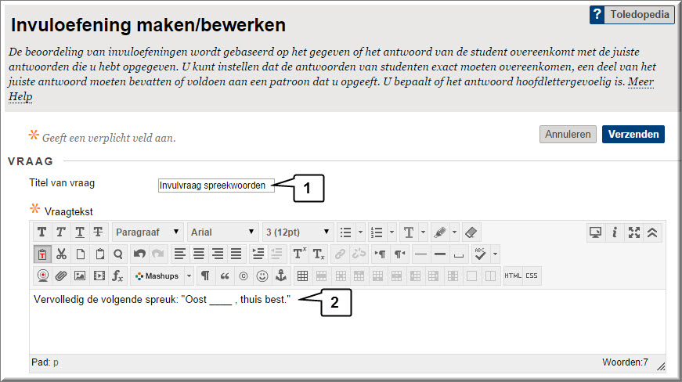Toggle the highlighted paste-as-text clipboard button
This screenshot has height=382, width=682.
[x=42, y=254]
